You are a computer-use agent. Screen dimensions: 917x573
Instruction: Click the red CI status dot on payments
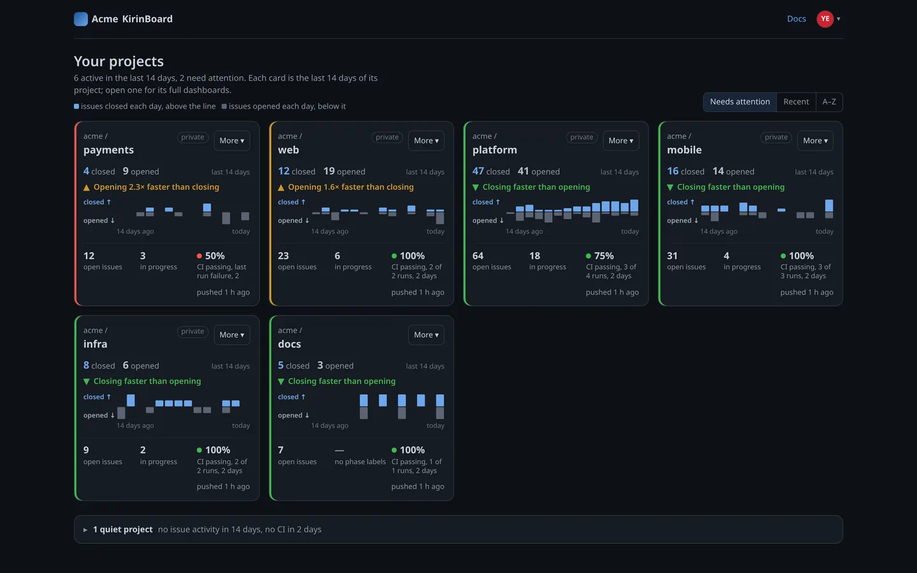pyautogui.click(x=199, y=256)
